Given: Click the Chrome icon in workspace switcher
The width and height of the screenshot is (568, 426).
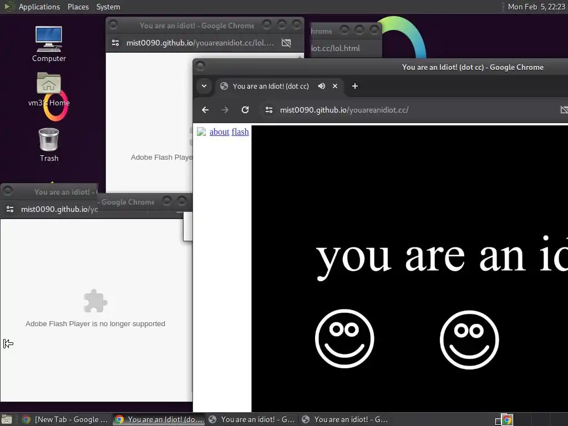Looking at the screenshot, I should (x=507, y=420).
